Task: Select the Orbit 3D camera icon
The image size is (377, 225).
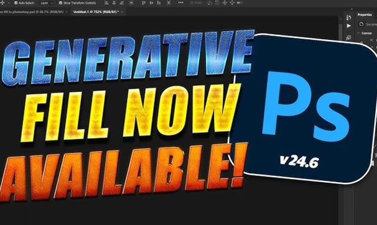Action: pyautogui.click(x=210, y=3)
